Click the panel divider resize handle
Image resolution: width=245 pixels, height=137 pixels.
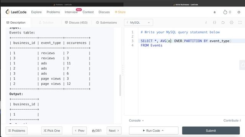tap(123, 70)
